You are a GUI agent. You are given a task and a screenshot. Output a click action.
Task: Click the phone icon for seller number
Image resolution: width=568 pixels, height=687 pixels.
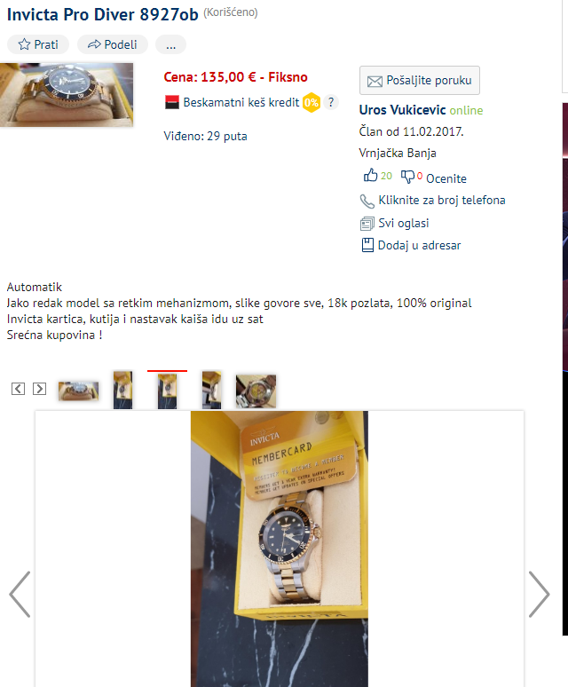point(367,201)
